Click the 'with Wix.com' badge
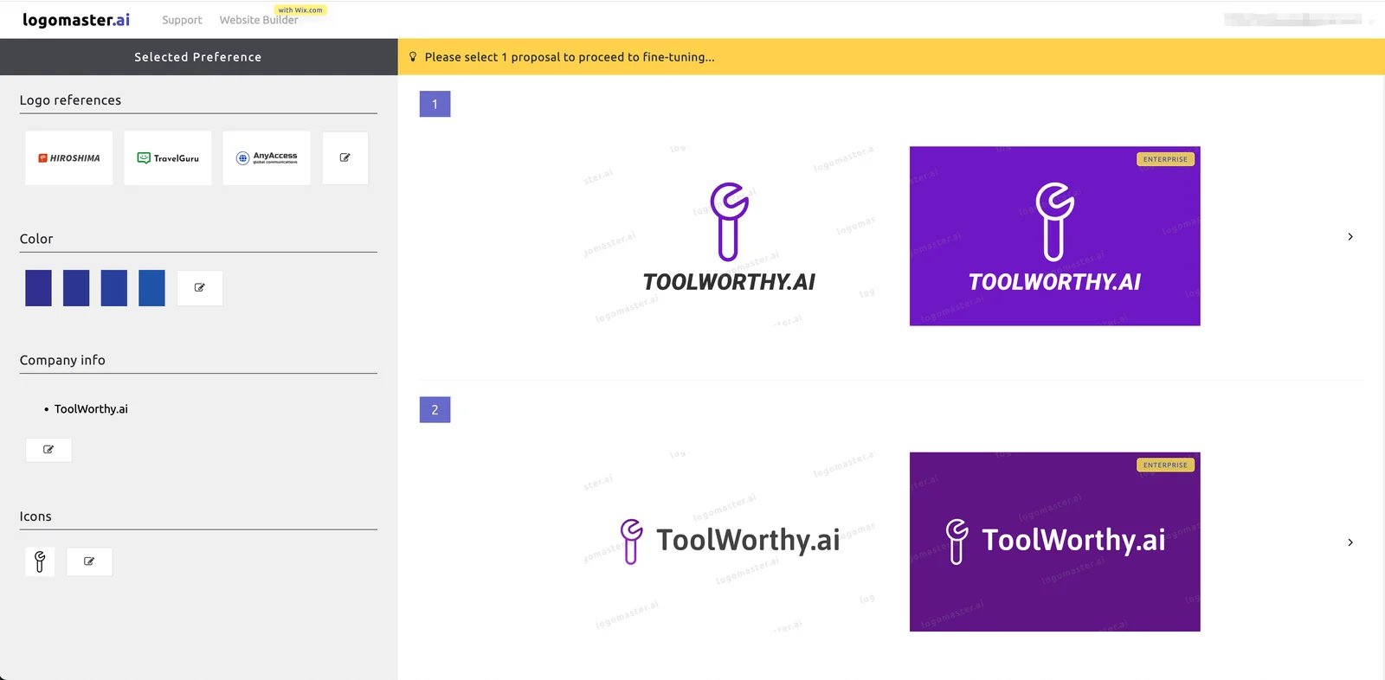Viewport: 1385px width, 680px height. [300, 10]
